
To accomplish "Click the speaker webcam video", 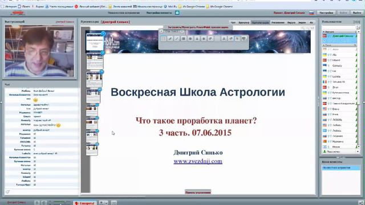I will 39,51.
